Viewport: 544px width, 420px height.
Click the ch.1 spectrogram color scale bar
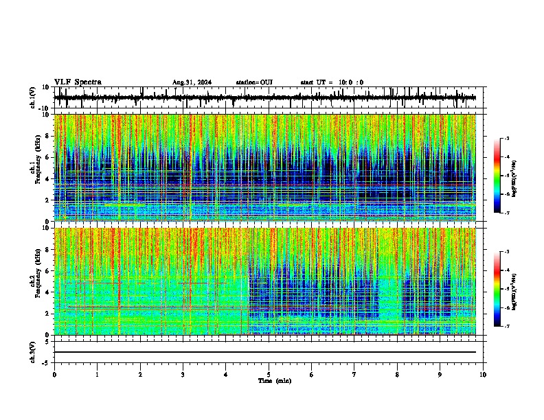tap(497, 176)
